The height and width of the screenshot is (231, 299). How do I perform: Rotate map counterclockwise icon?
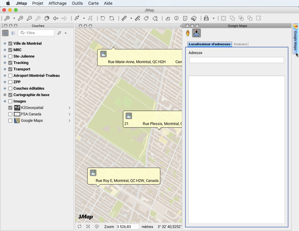[103, 18]
